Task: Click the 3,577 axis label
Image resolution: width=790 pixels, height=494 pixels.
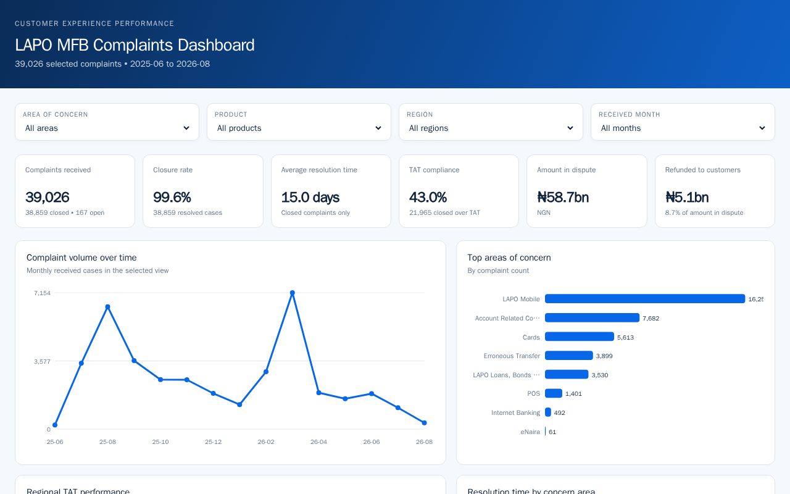Action: pyautogui.click(x=42, y=361)
